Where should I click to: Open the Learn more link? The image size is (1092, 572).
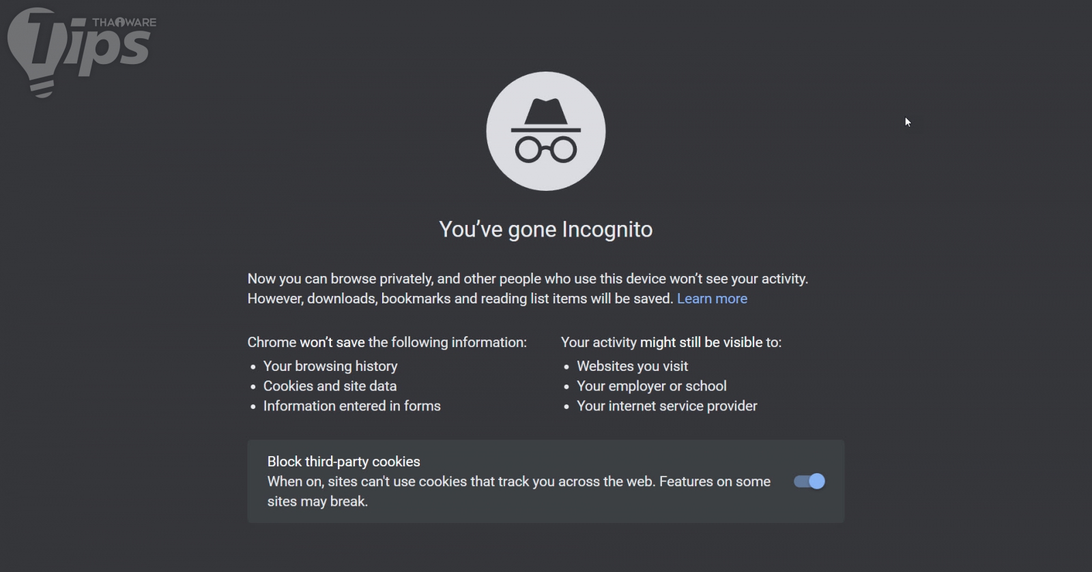coord(712,299)
